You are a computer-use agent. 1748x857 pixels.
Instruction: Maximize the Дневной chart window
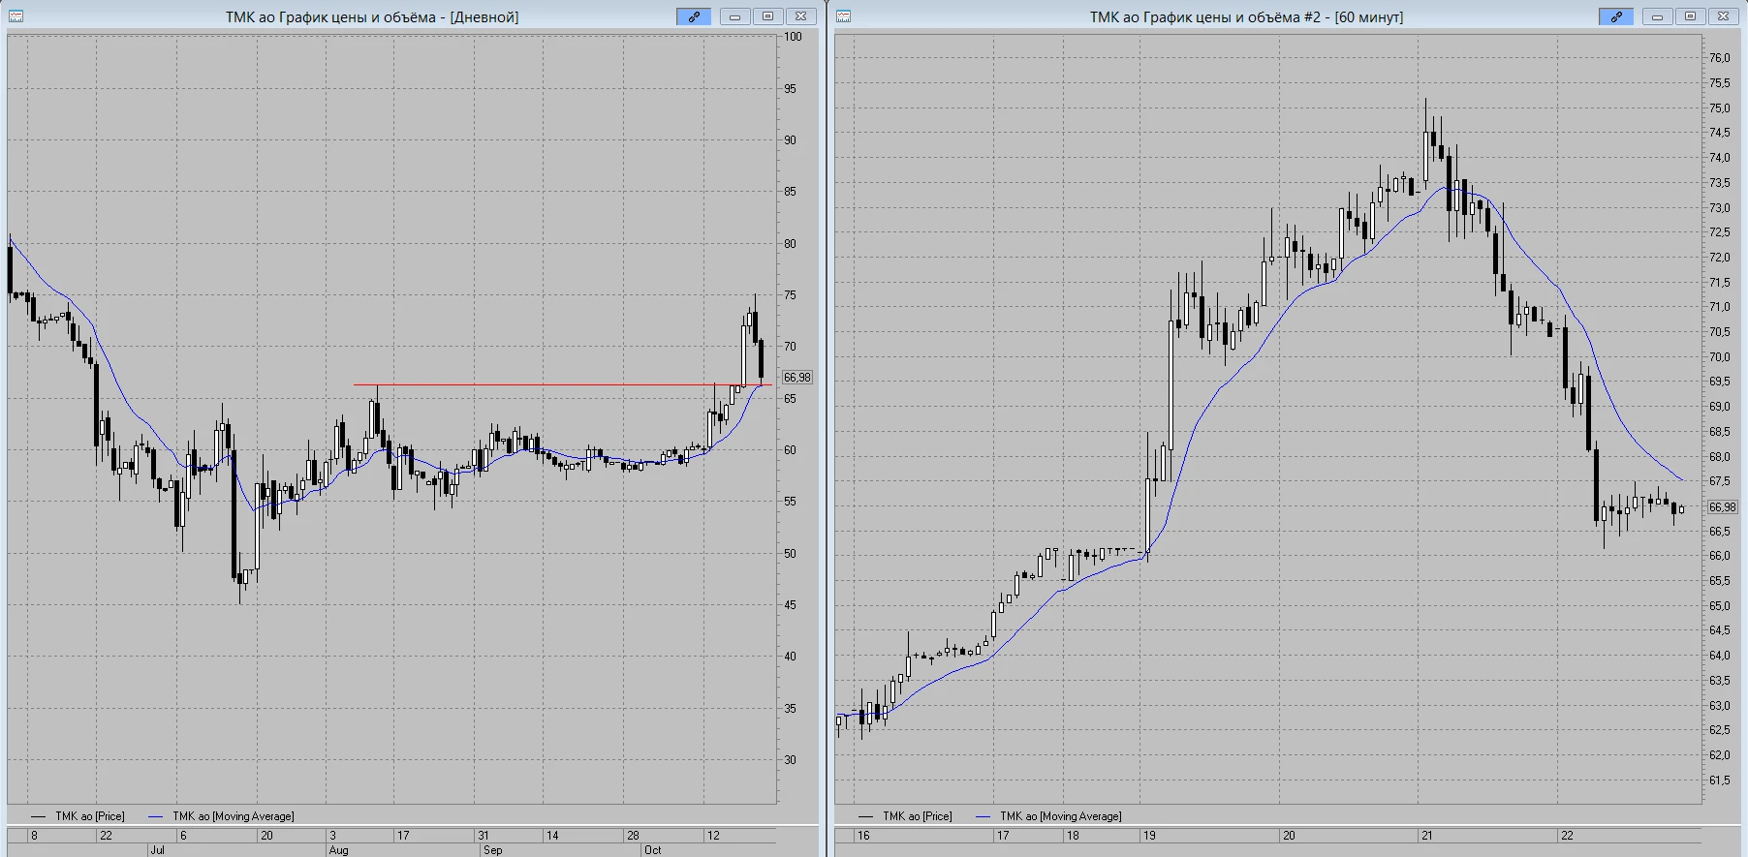(x=768, y=16)
